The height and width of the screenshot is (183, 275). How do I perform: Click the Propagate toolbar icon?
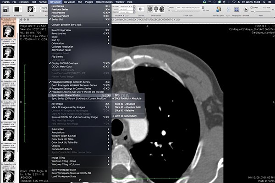[x=236, y=10]
